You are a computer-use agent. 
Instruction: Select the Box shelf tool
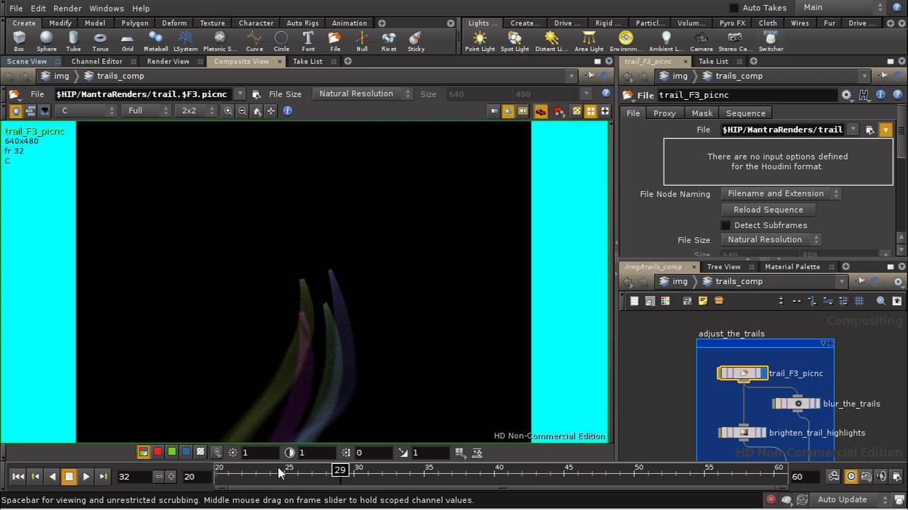click(x=19, y=41)
